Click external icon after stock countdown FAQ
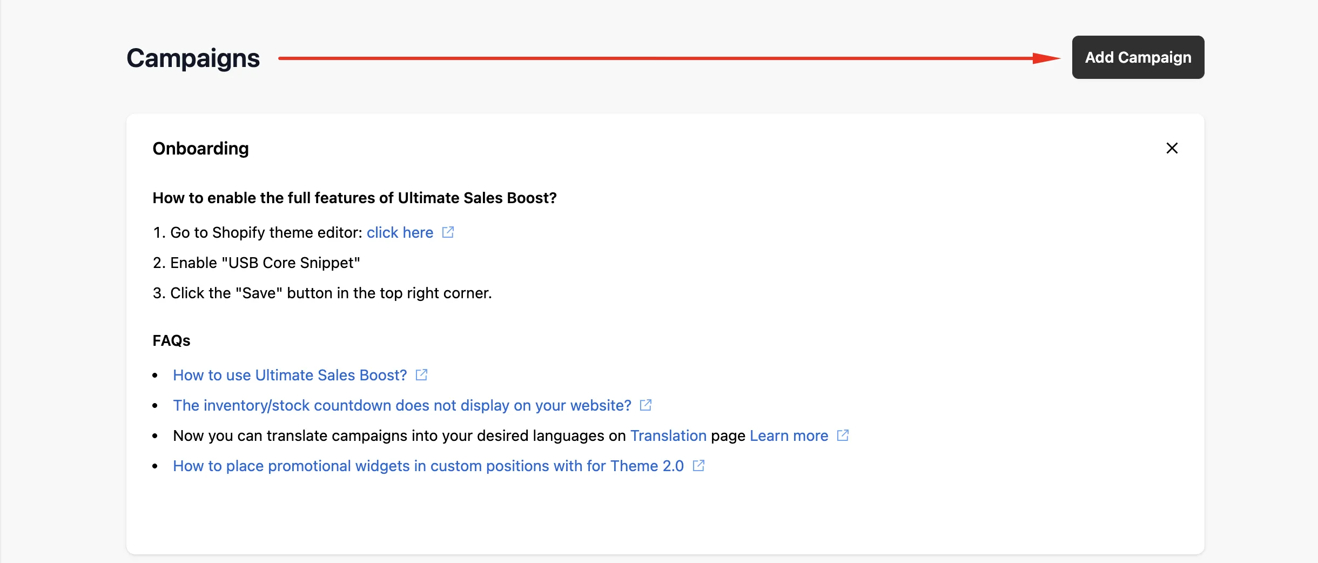Viewport: 1318px width, 563px height. tap(645, 405)
